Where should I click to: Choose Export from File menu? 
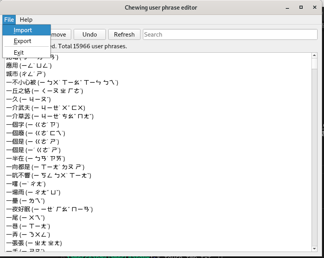[x=27, y=41]
